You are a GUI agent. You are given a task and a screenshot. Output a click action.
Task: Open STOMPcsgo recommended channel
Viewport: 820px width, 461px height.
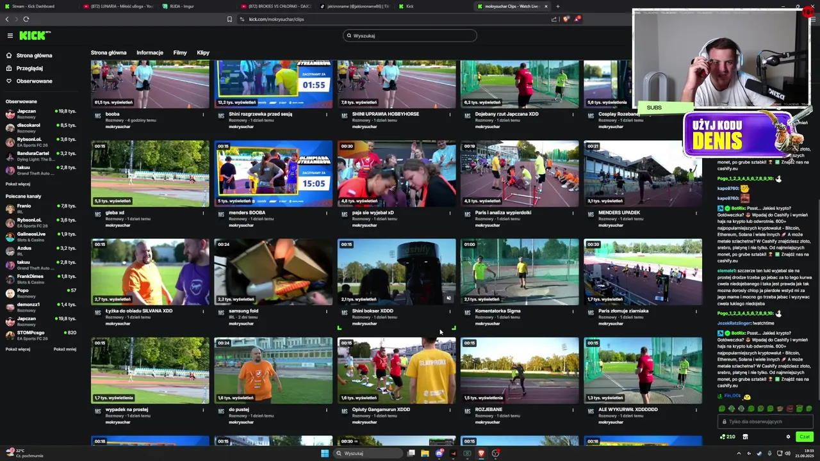(x=41, y=336)
